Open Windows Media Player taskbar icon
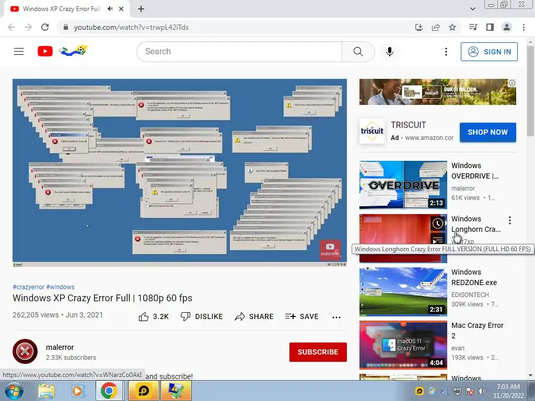 [77, 391]
